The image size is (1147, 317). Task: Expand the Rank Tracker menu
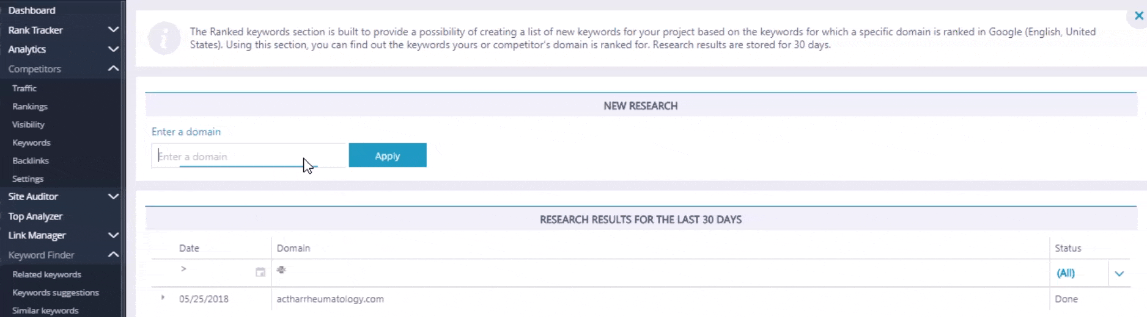coord(113,29)
